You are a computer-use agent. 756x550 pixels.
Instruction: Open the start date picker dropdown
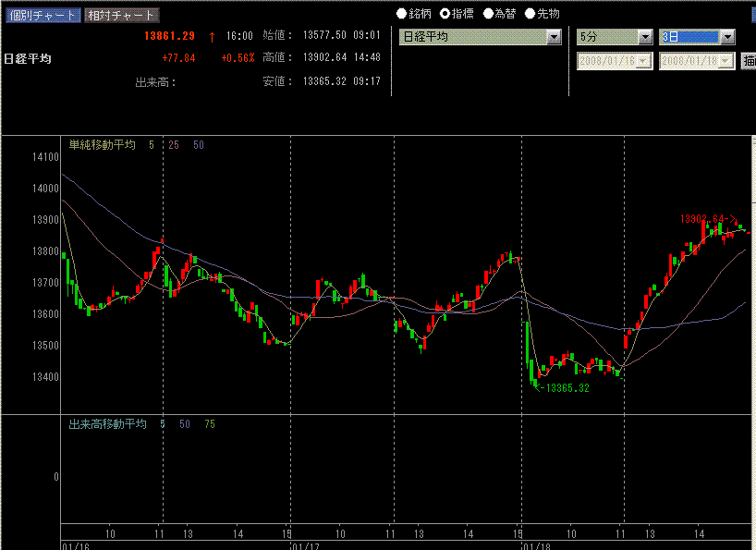pyautogui.click(x=645, y=60)
